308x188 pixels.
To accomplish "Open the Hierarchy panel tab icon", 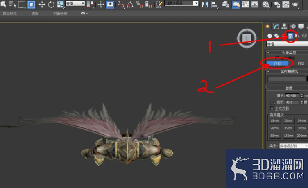I will (284, 26).
